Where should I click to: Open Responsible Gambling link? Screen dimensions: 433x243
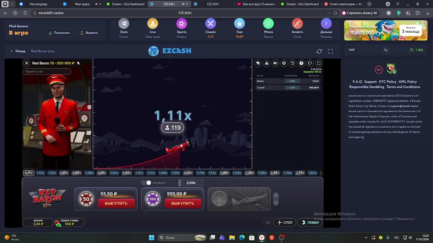(x=367, y=87)
